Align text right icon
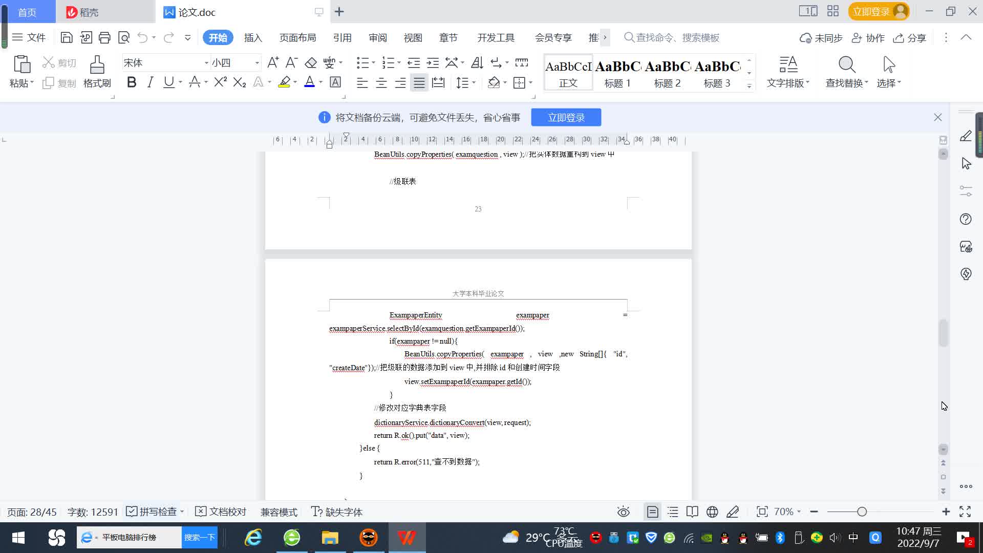Screen dimensions: 983x553 [x=400, y=82]
